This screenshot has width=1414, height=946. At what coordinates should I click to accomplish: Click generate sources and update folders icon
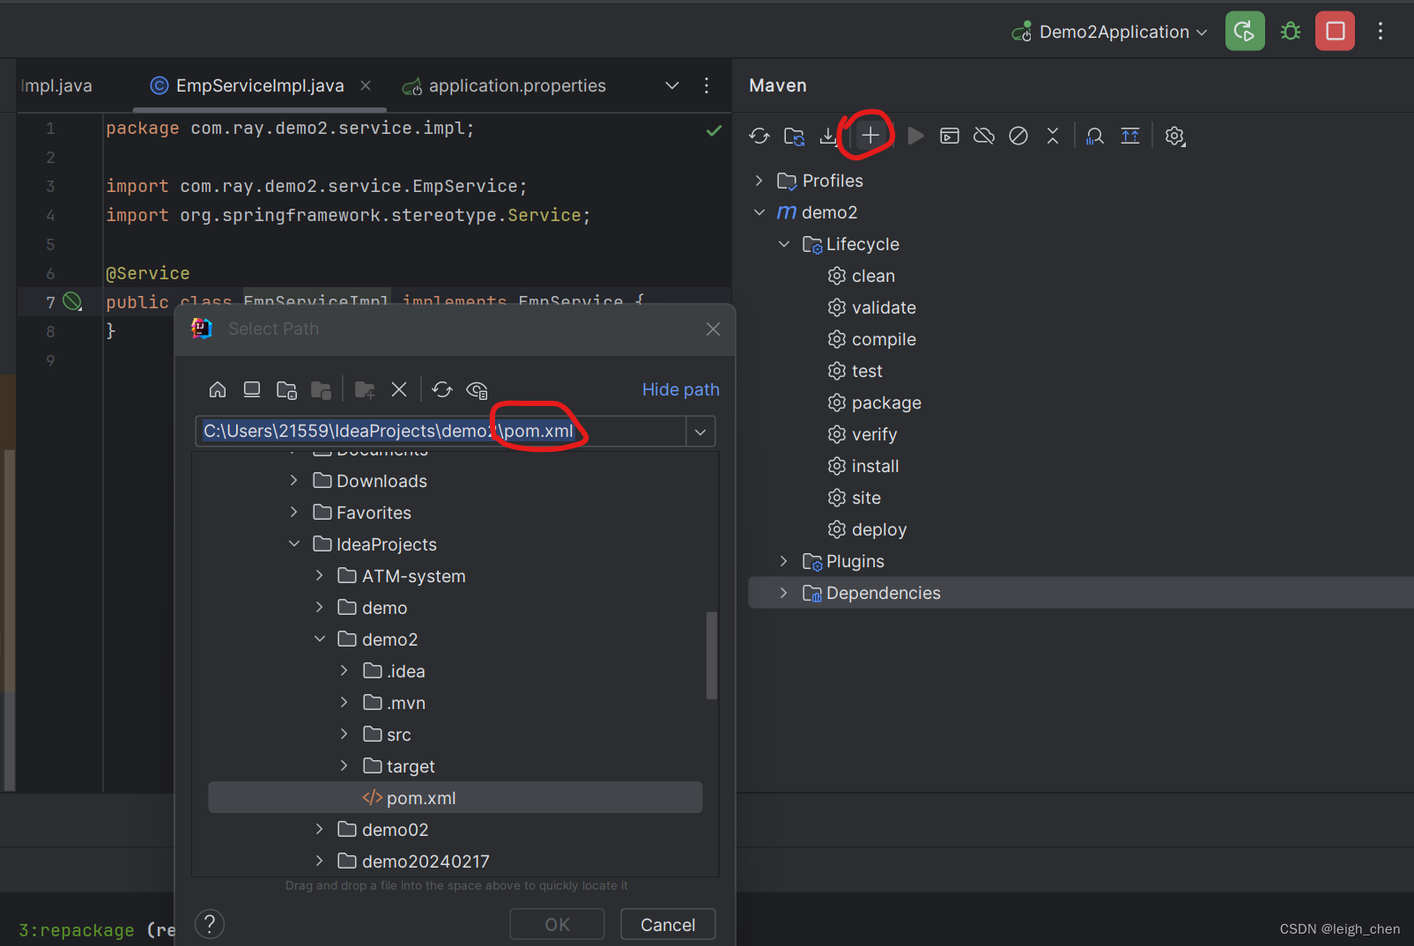pyautogui.click(x=794, y=136)
